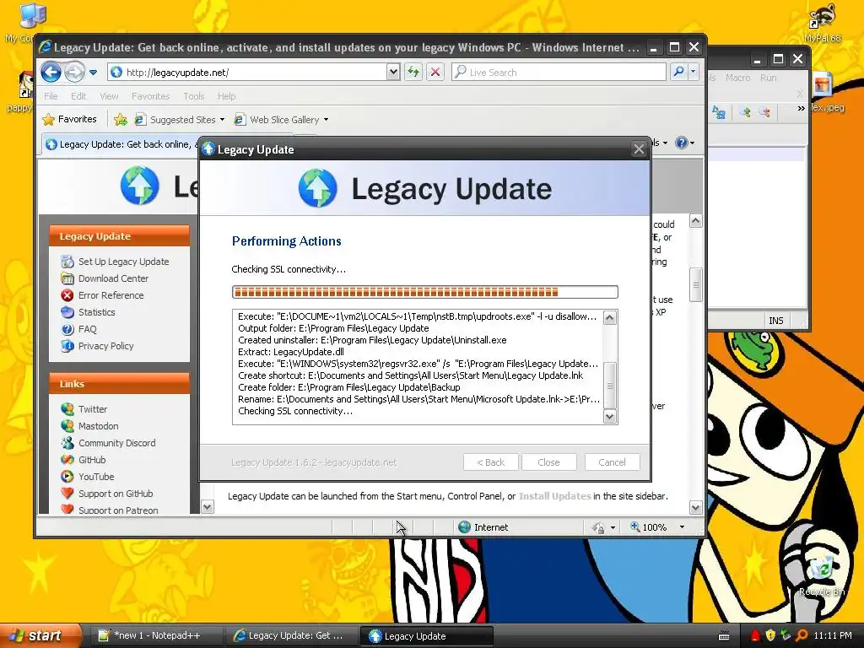Click the log list scroll up arrow
This screenshot has width=864, height=648.
point(609,317)
